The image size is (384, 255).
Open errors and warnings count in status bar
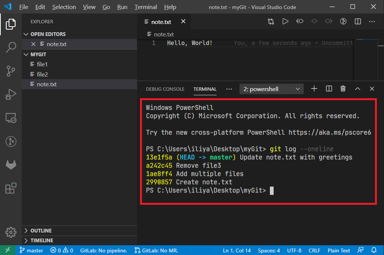62,250
